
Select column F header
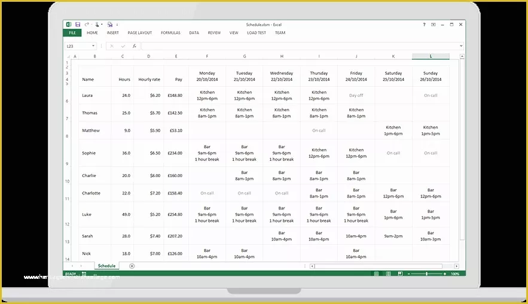click(207, 56)
